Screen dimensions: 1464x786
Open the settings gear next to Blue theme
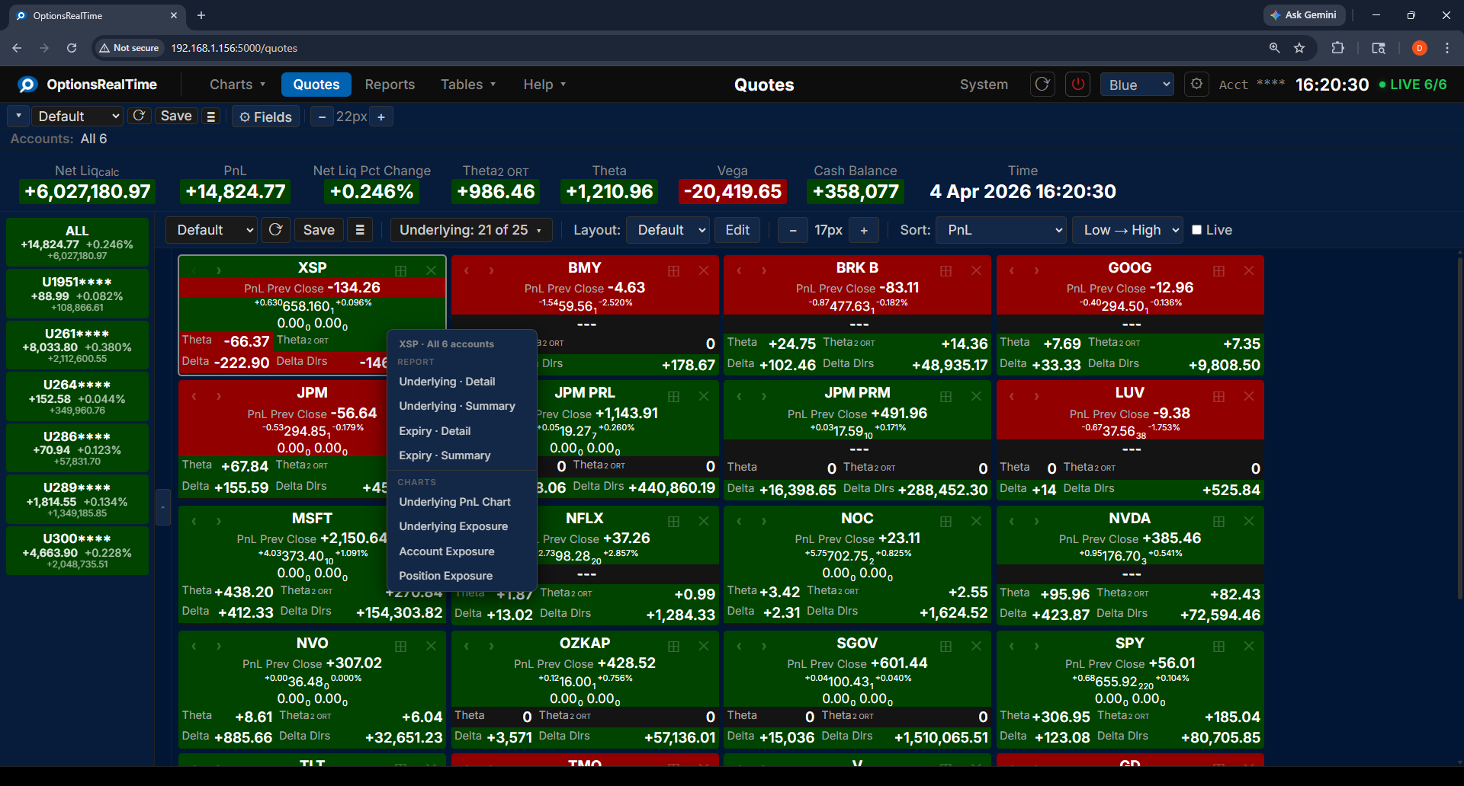[1197, 84]
